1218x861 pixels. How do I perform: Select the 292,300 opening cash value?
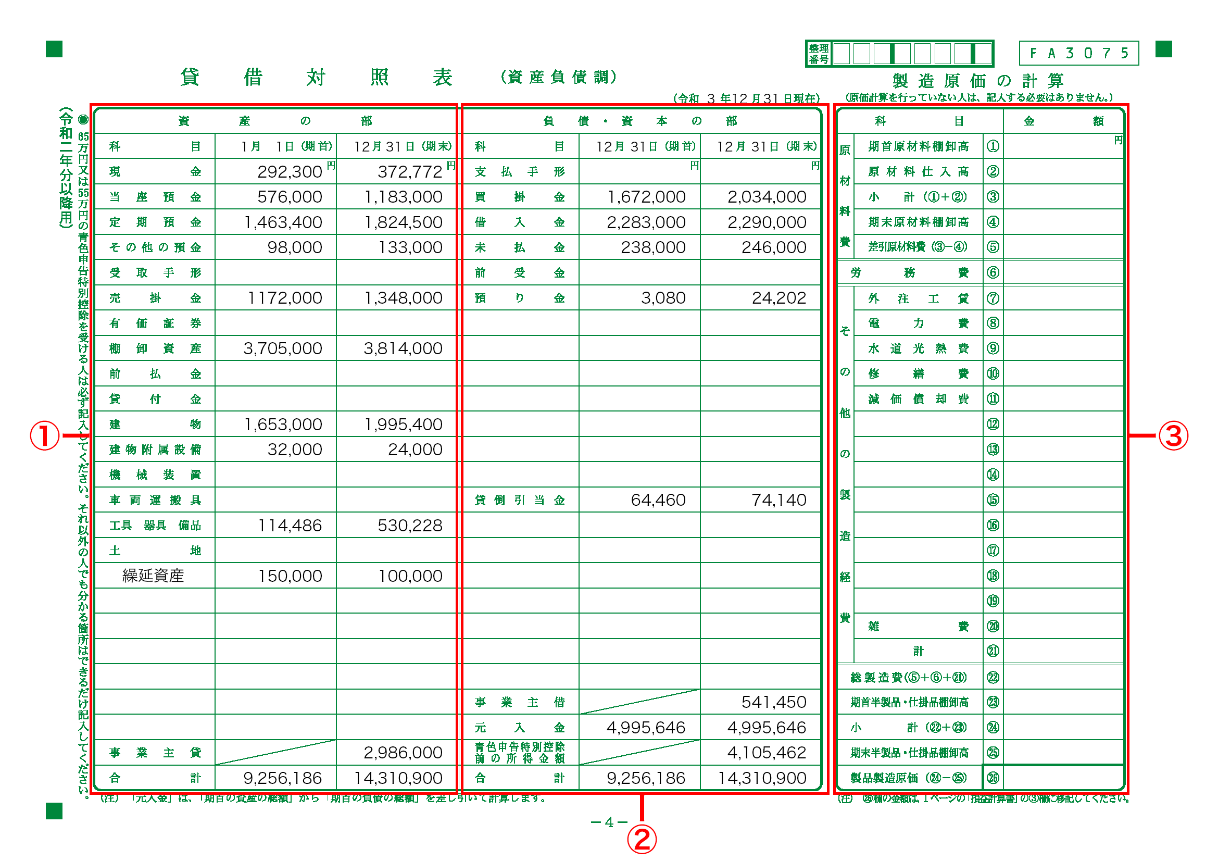coord(290,172)
